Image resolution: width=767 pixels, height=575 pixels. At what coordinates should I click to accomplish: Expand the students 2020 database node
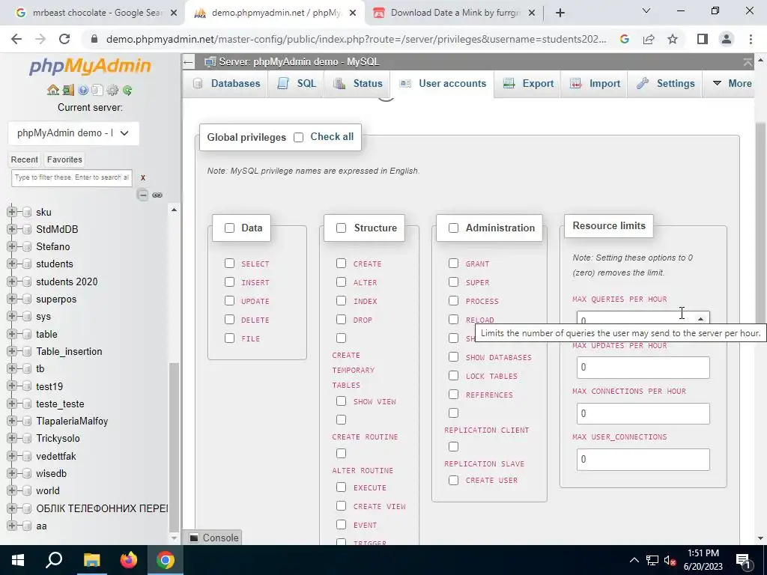(x=12, y=282)
